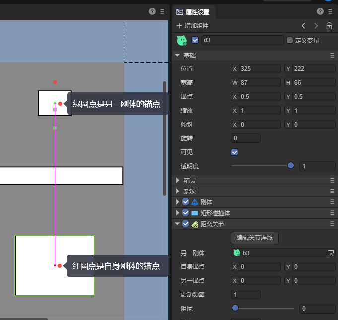Open the 属性设置 panel hamburger menu

tap(330, 11)
